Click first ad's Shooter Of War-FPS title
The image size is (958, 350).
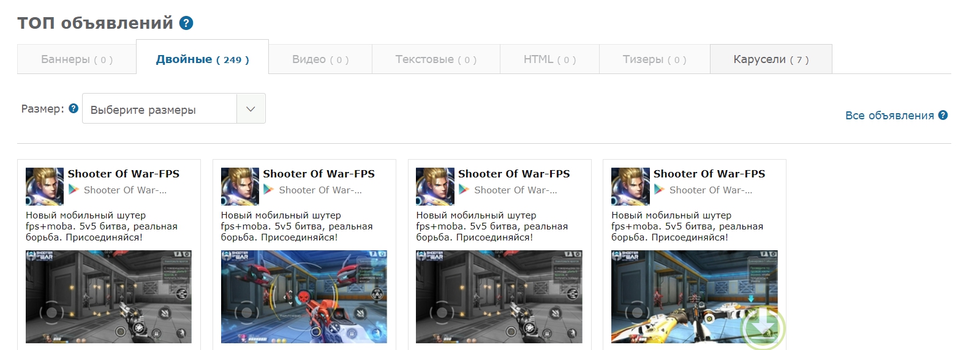(124, 174)
